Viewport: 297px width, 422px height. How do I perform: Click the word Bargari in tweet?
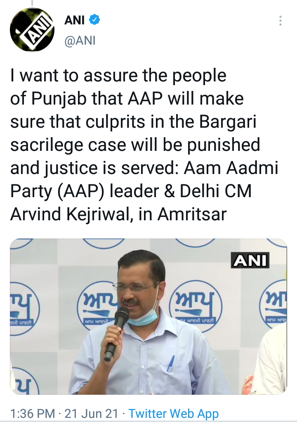coord(228,122)
